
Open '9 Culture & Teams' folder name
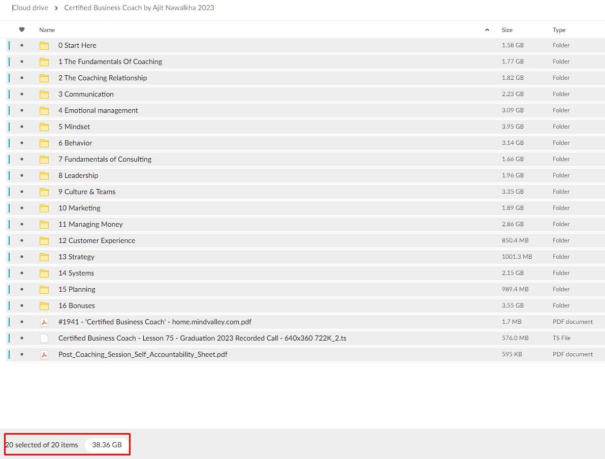point(87,192)
